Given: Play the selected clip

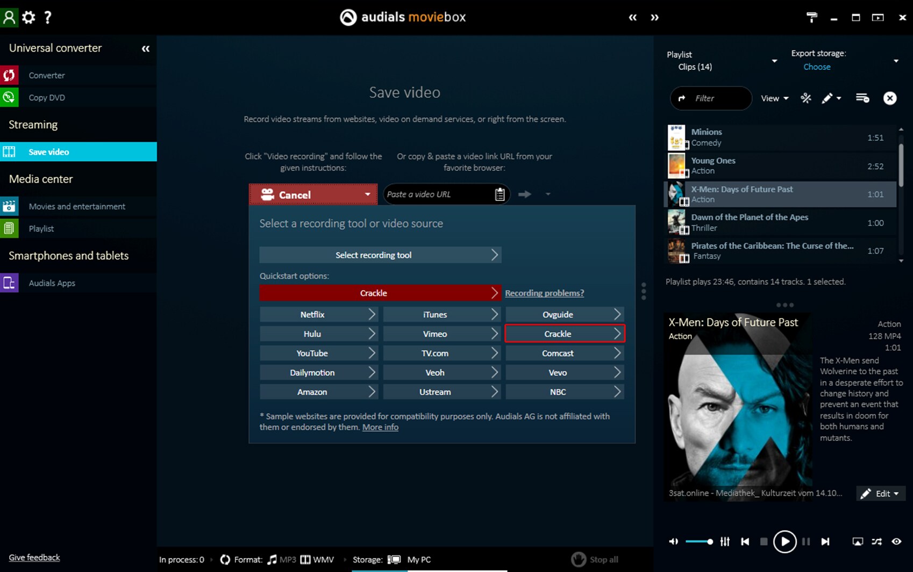Looking at the screenshot, I should coord(784,541).
